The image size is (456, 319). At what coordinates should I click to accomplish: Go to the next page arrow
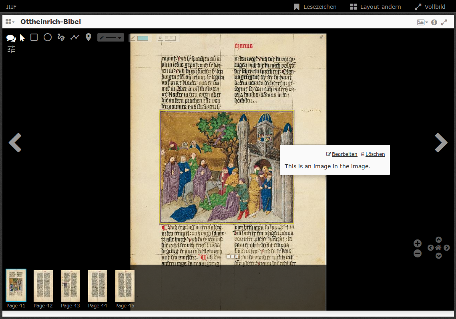tap(441, 143)
